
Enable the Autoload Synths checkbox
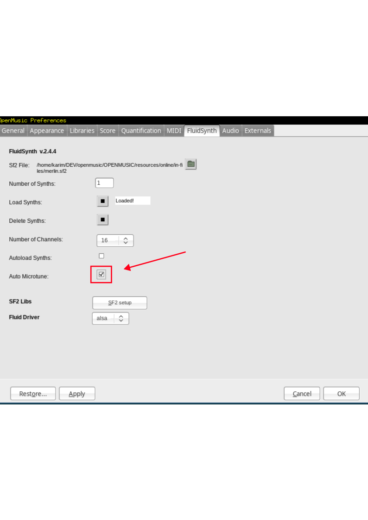click(102, 256)
